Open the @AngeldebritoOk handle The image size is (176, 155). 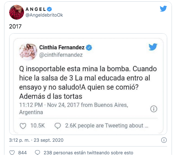point(44,15)
